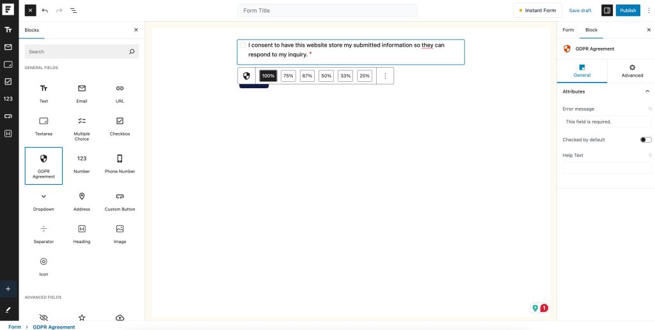Select the GDPR Agreement block

click(43, 166)
